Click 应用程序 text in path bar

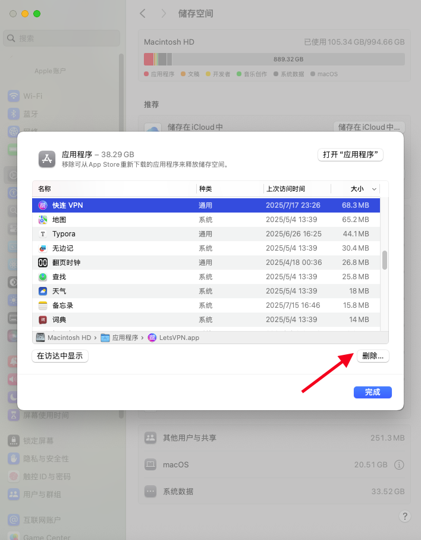(125, 338)
